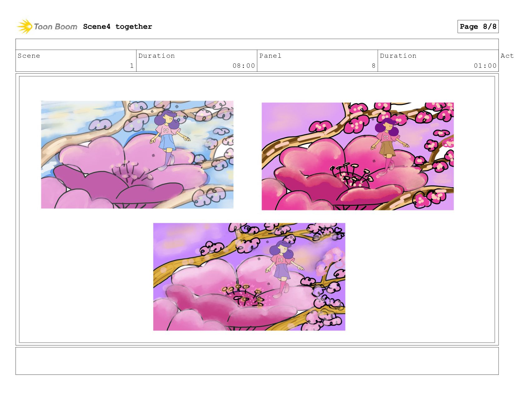The image size is (515, 398).
Task: Click the empty notes box below the panel
Action: point(257,361)
